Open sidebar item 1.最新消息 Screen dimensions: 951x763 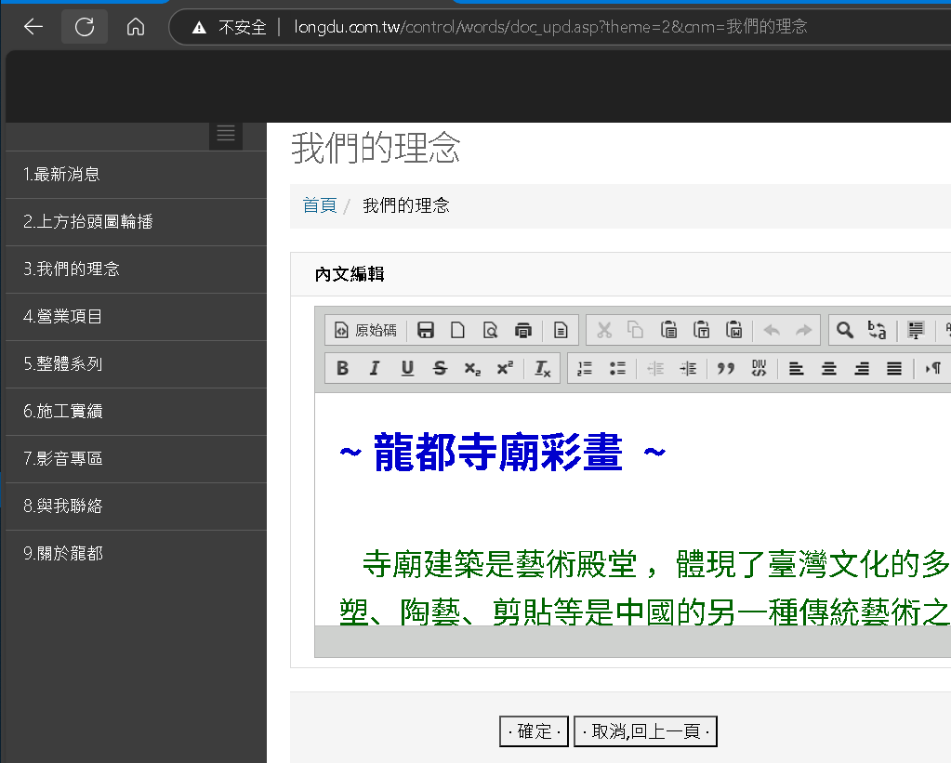[x=136, y=175]
